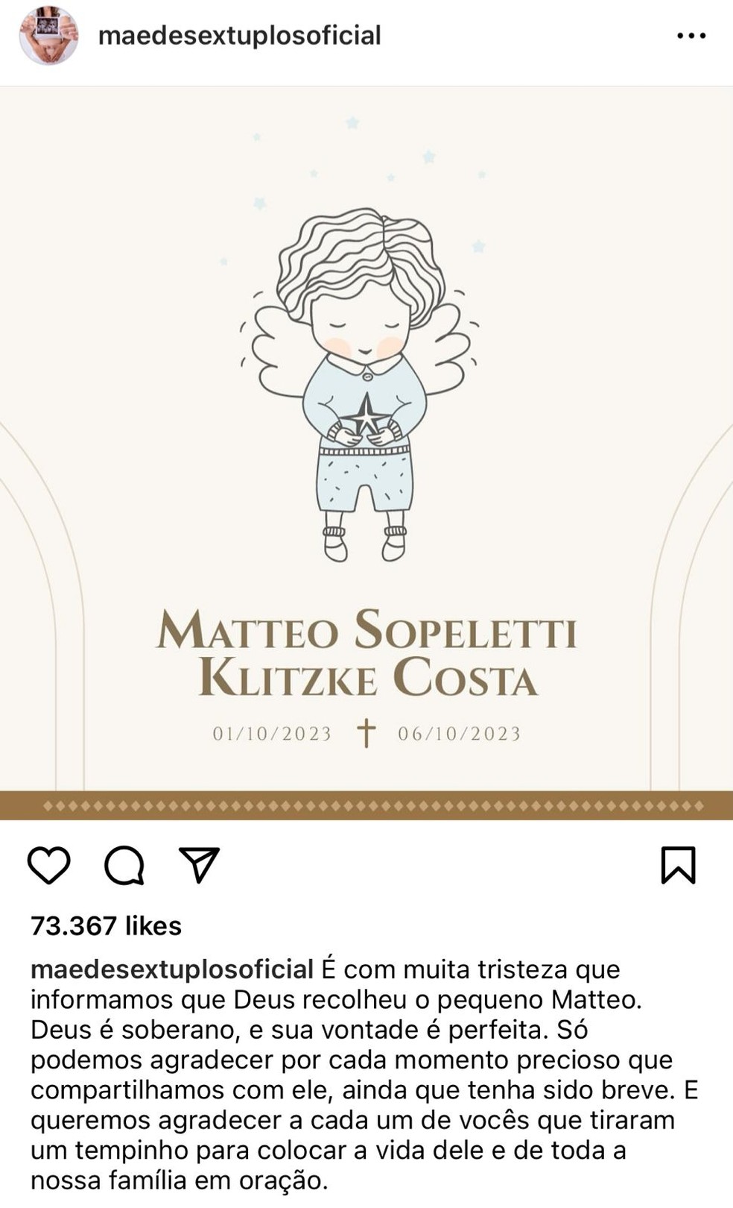Save the post with the bookmark icon

click(678, 865)
